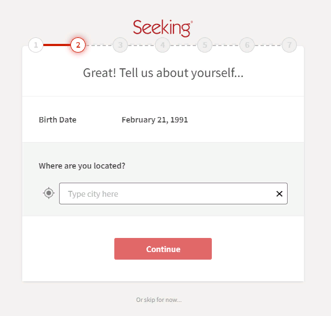Click step 4 circle in the progress bar
The width and height of the screenshot is (331, 316).
163,45
